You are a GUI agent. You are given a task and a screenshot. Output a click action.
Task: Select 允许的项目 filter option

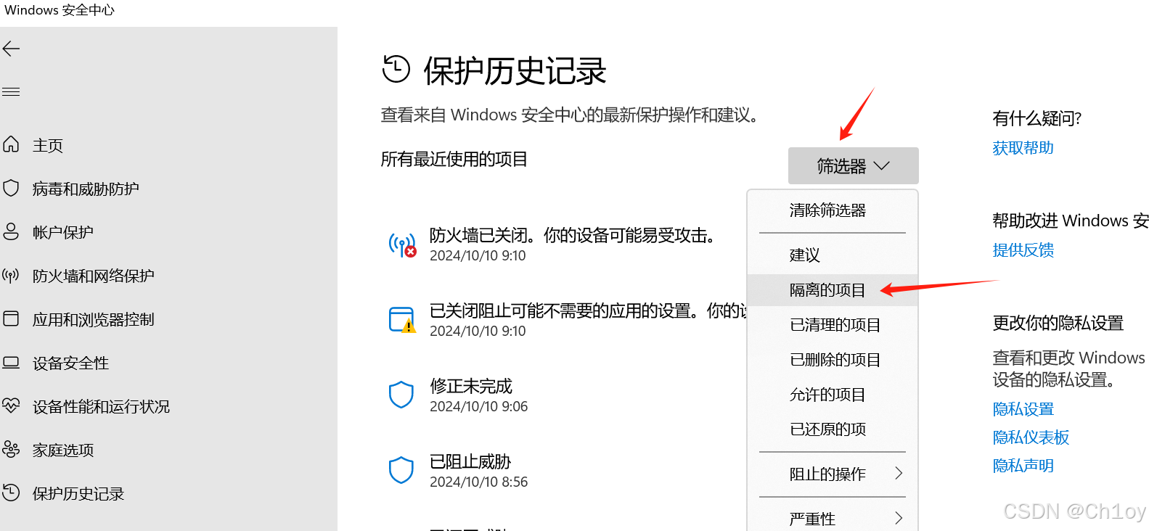coord(833,395)
